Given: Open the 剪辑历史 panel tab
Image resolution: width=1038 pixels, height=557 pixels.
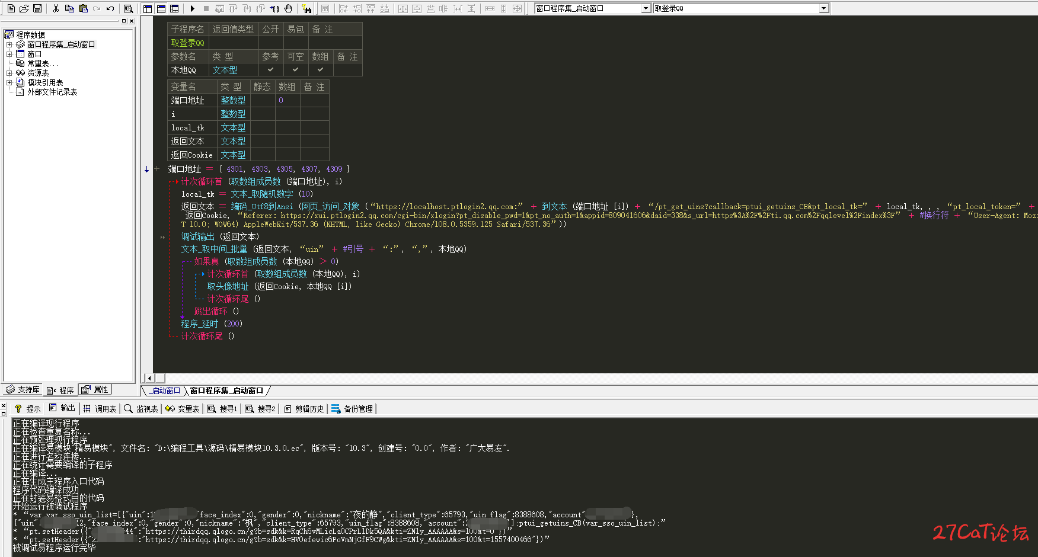Looking at the screenshot, I should pos(304,409).
